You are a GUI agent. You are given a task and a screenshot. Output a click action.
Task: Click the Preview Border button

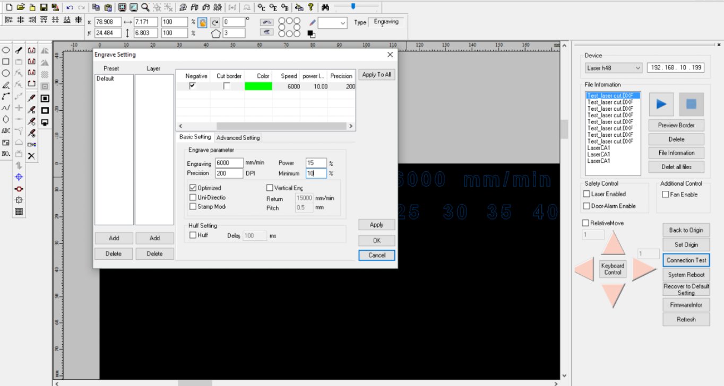(676, 125)
